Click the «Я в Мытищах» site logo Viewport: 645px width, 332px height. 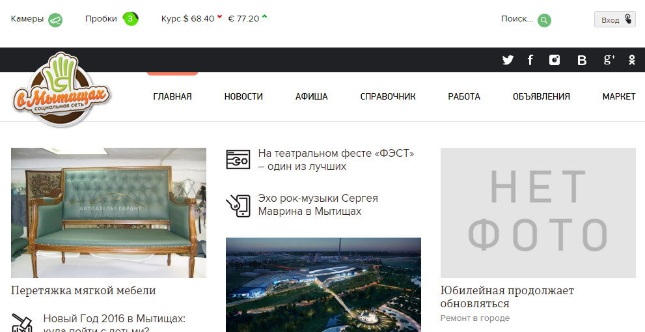click(x=61, y=89)
